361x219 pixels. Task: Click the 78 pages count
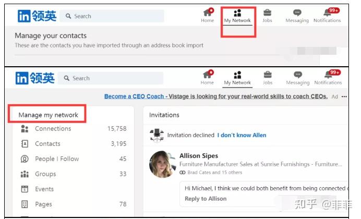pos(123,204)
